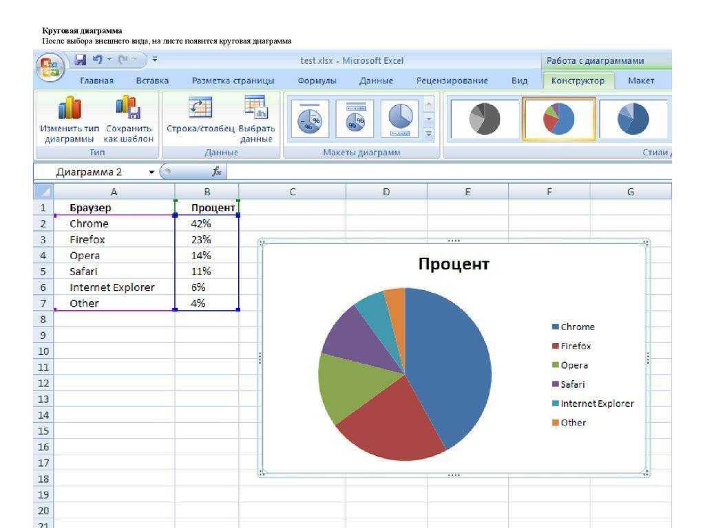Open the undo history dropdown arrow
This screenshot has height=528, width=705.
click(x=109, y=60)
